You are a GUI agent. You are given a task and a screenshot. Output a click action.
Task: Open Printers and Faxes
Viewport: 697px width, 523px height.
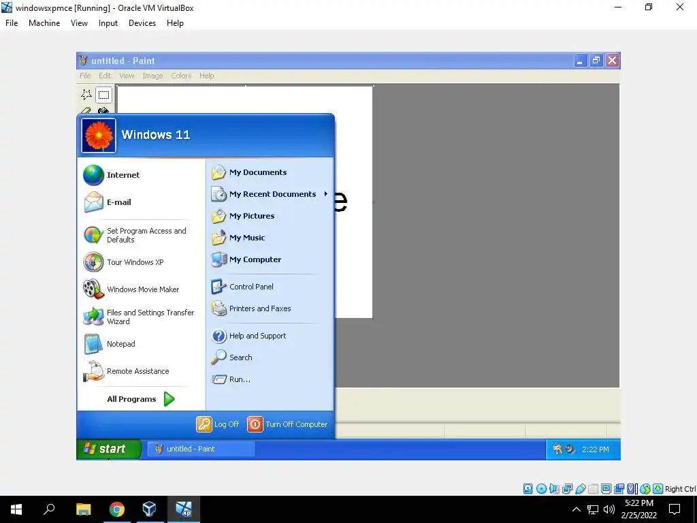coord(251,308)
